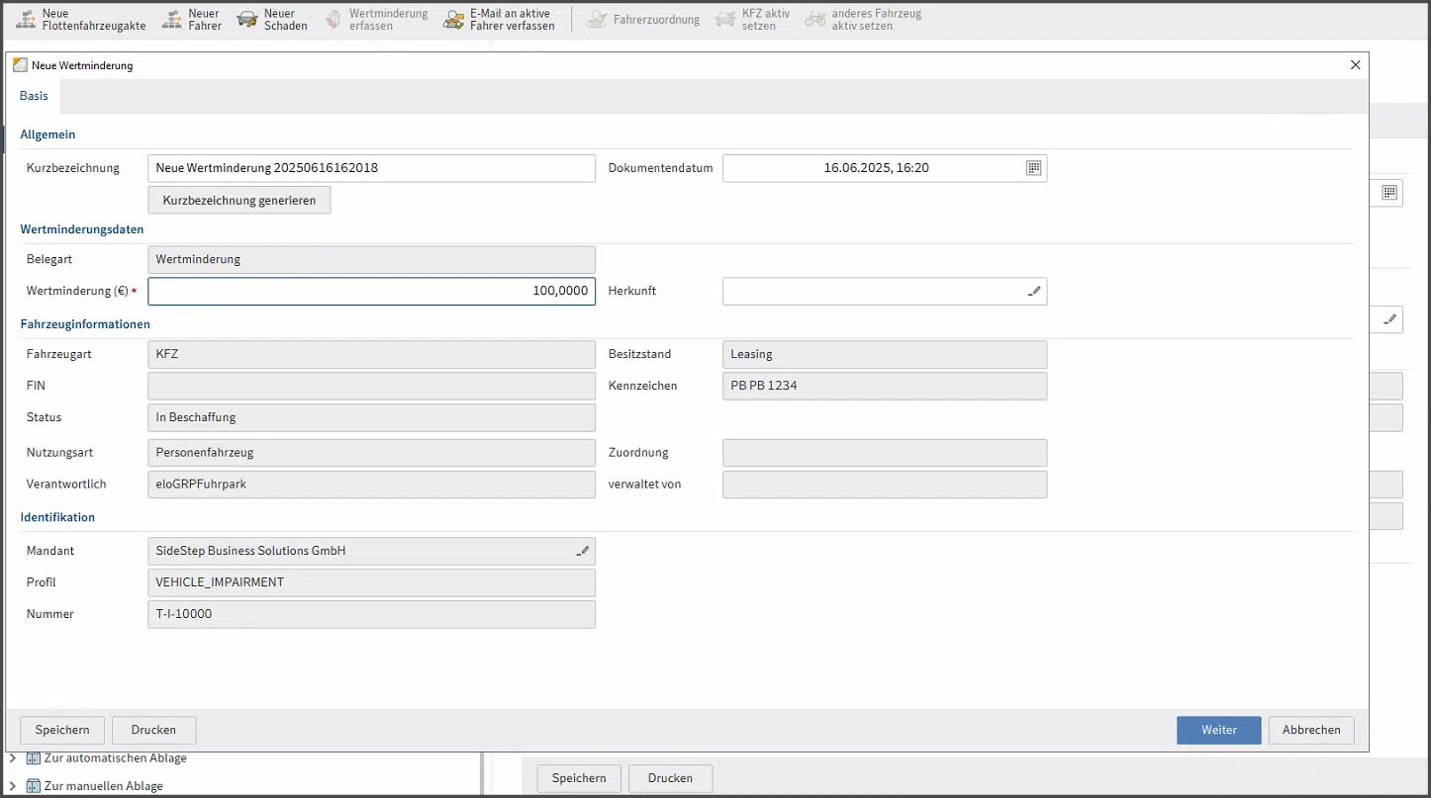Click the Fahrerzuordnung toolbar icon
Screen dimensions: 1431x798
point(597,19)
